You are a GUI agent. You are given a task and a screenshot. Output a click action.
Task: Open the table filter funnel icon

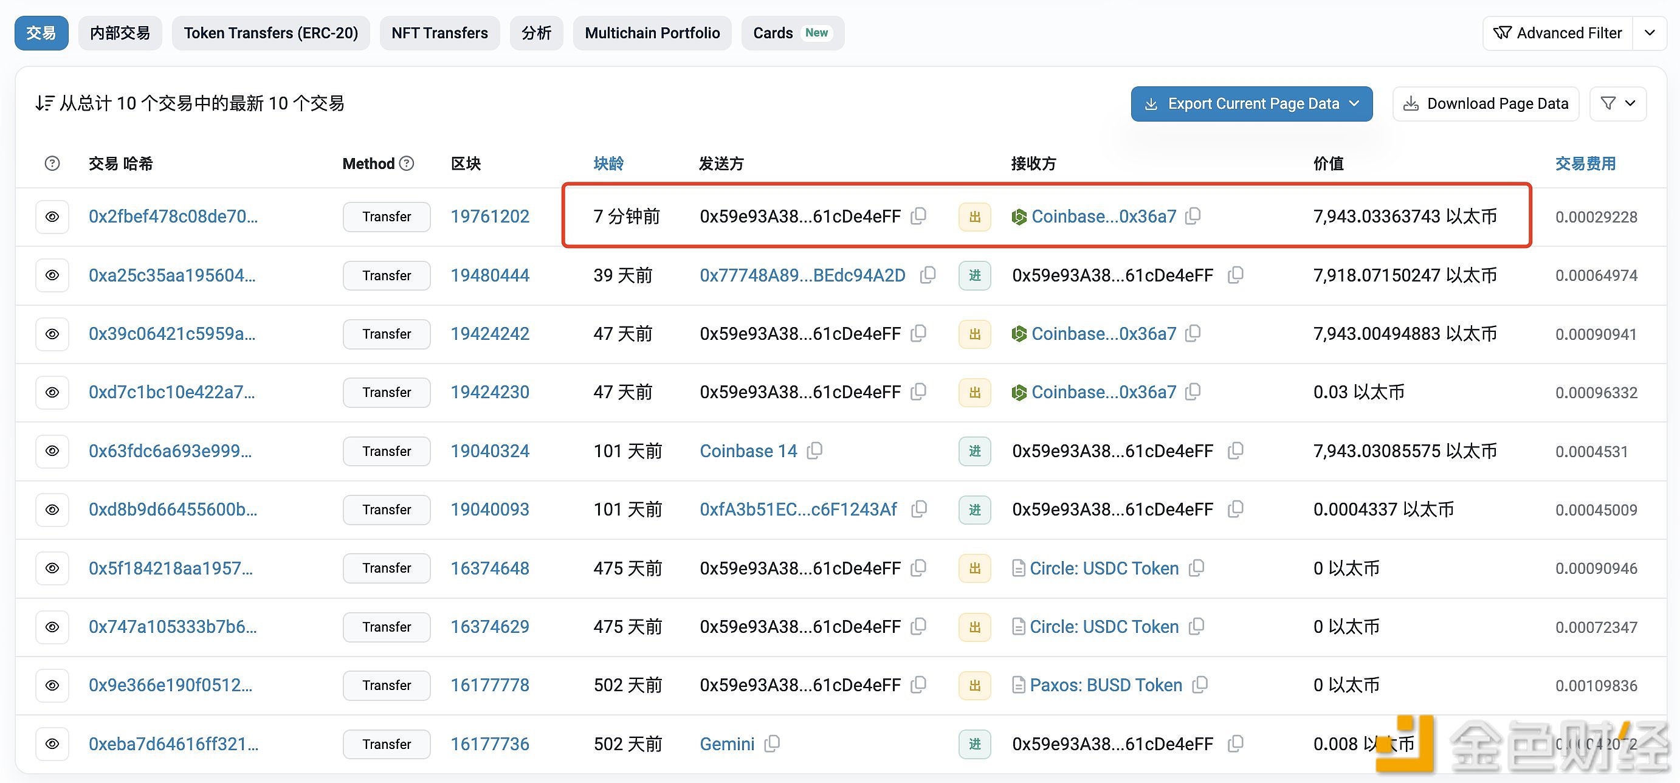click(1608, 103)
